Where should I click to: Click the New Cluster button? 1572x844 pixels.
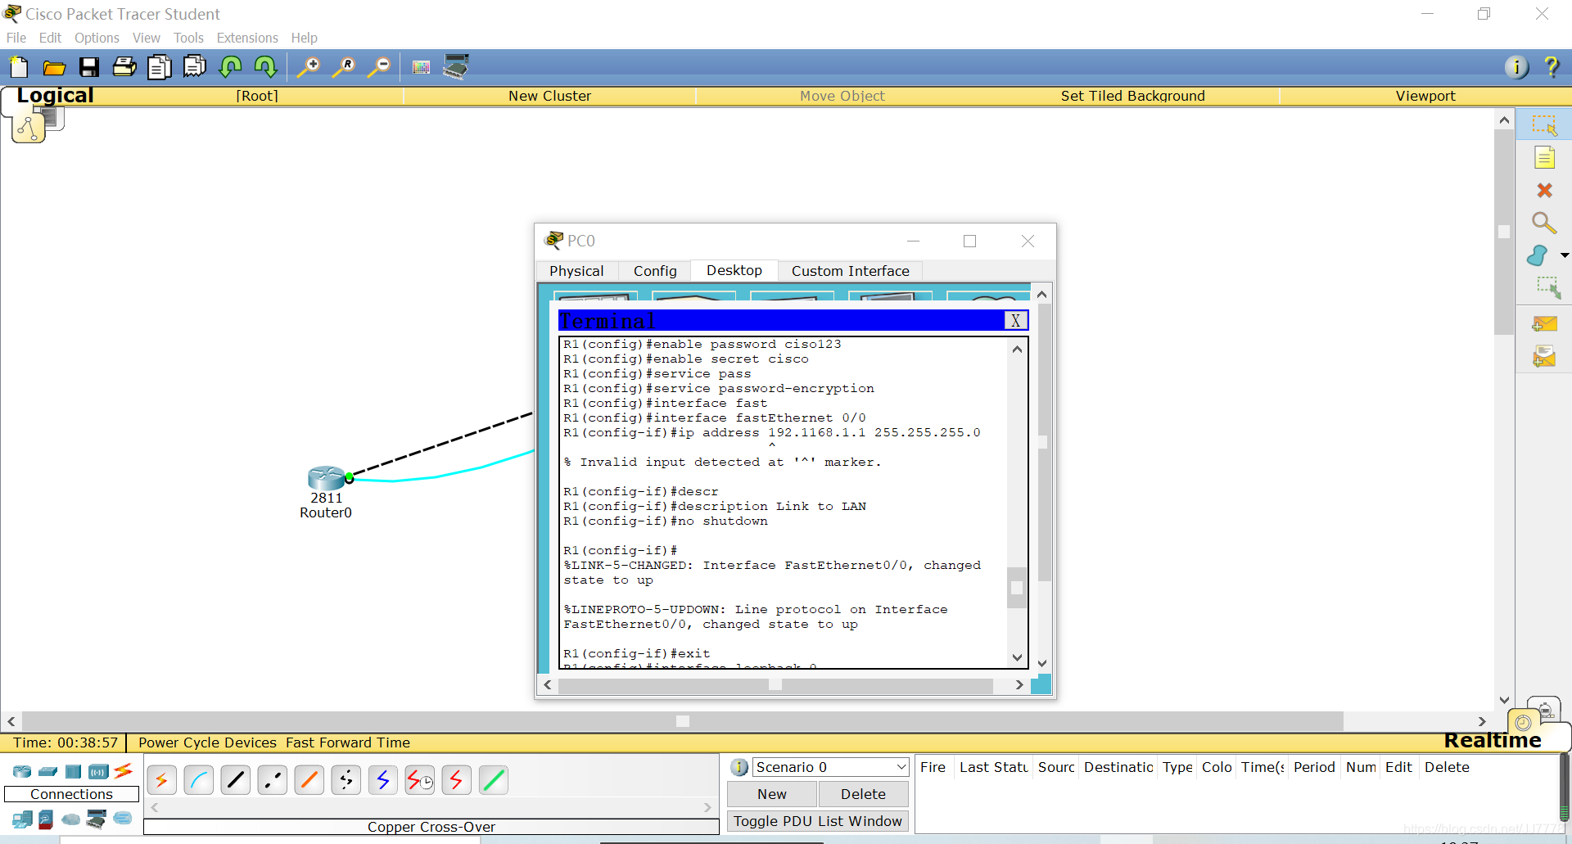(x=549, y=96)
